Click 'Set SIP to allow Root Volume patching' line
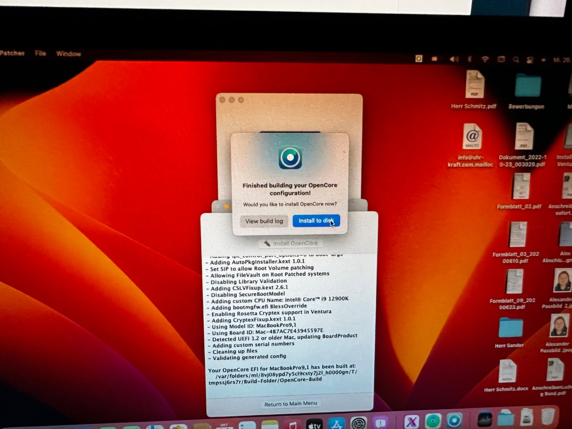This screenshot has width=572, height=429. 260,268
